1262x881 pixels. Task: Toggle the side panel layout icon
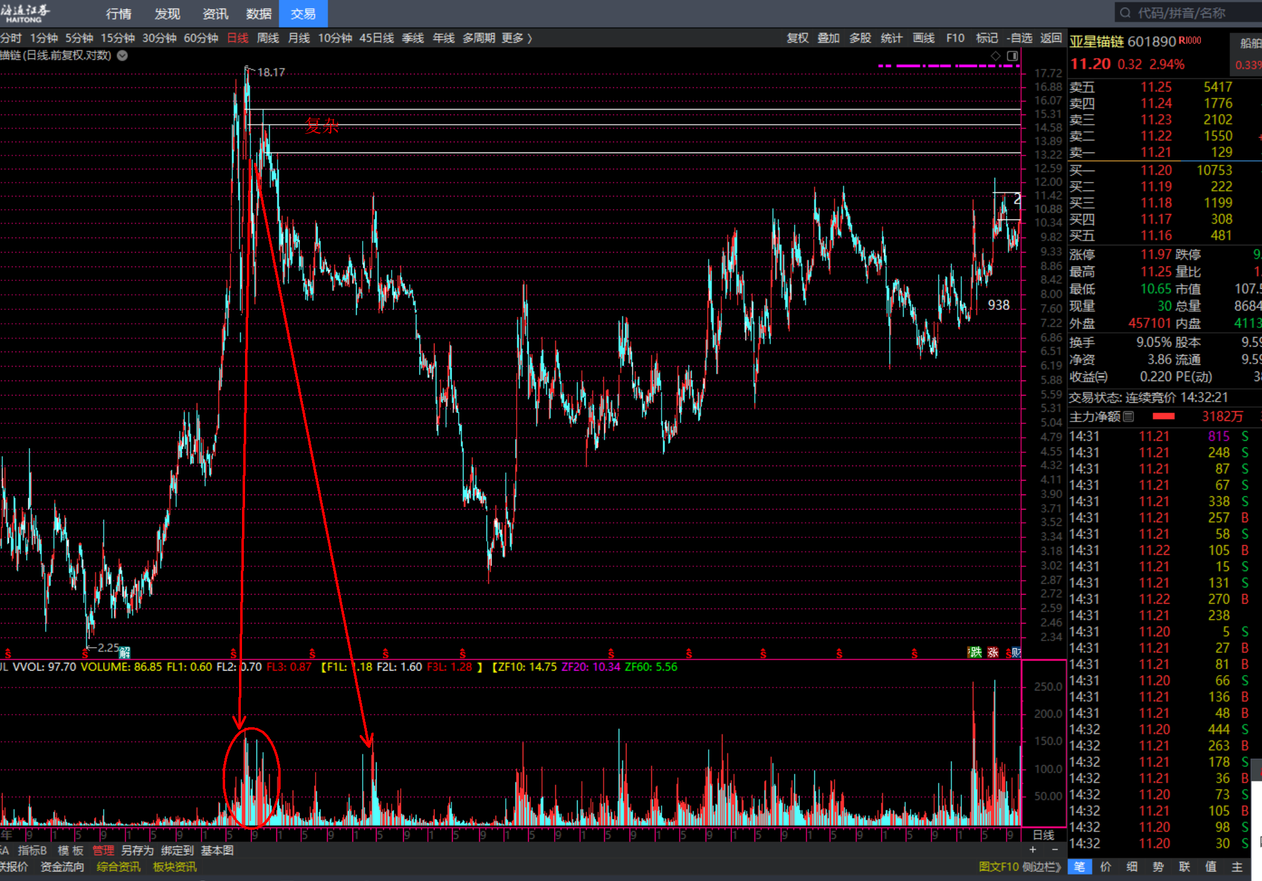[1012, 56]
